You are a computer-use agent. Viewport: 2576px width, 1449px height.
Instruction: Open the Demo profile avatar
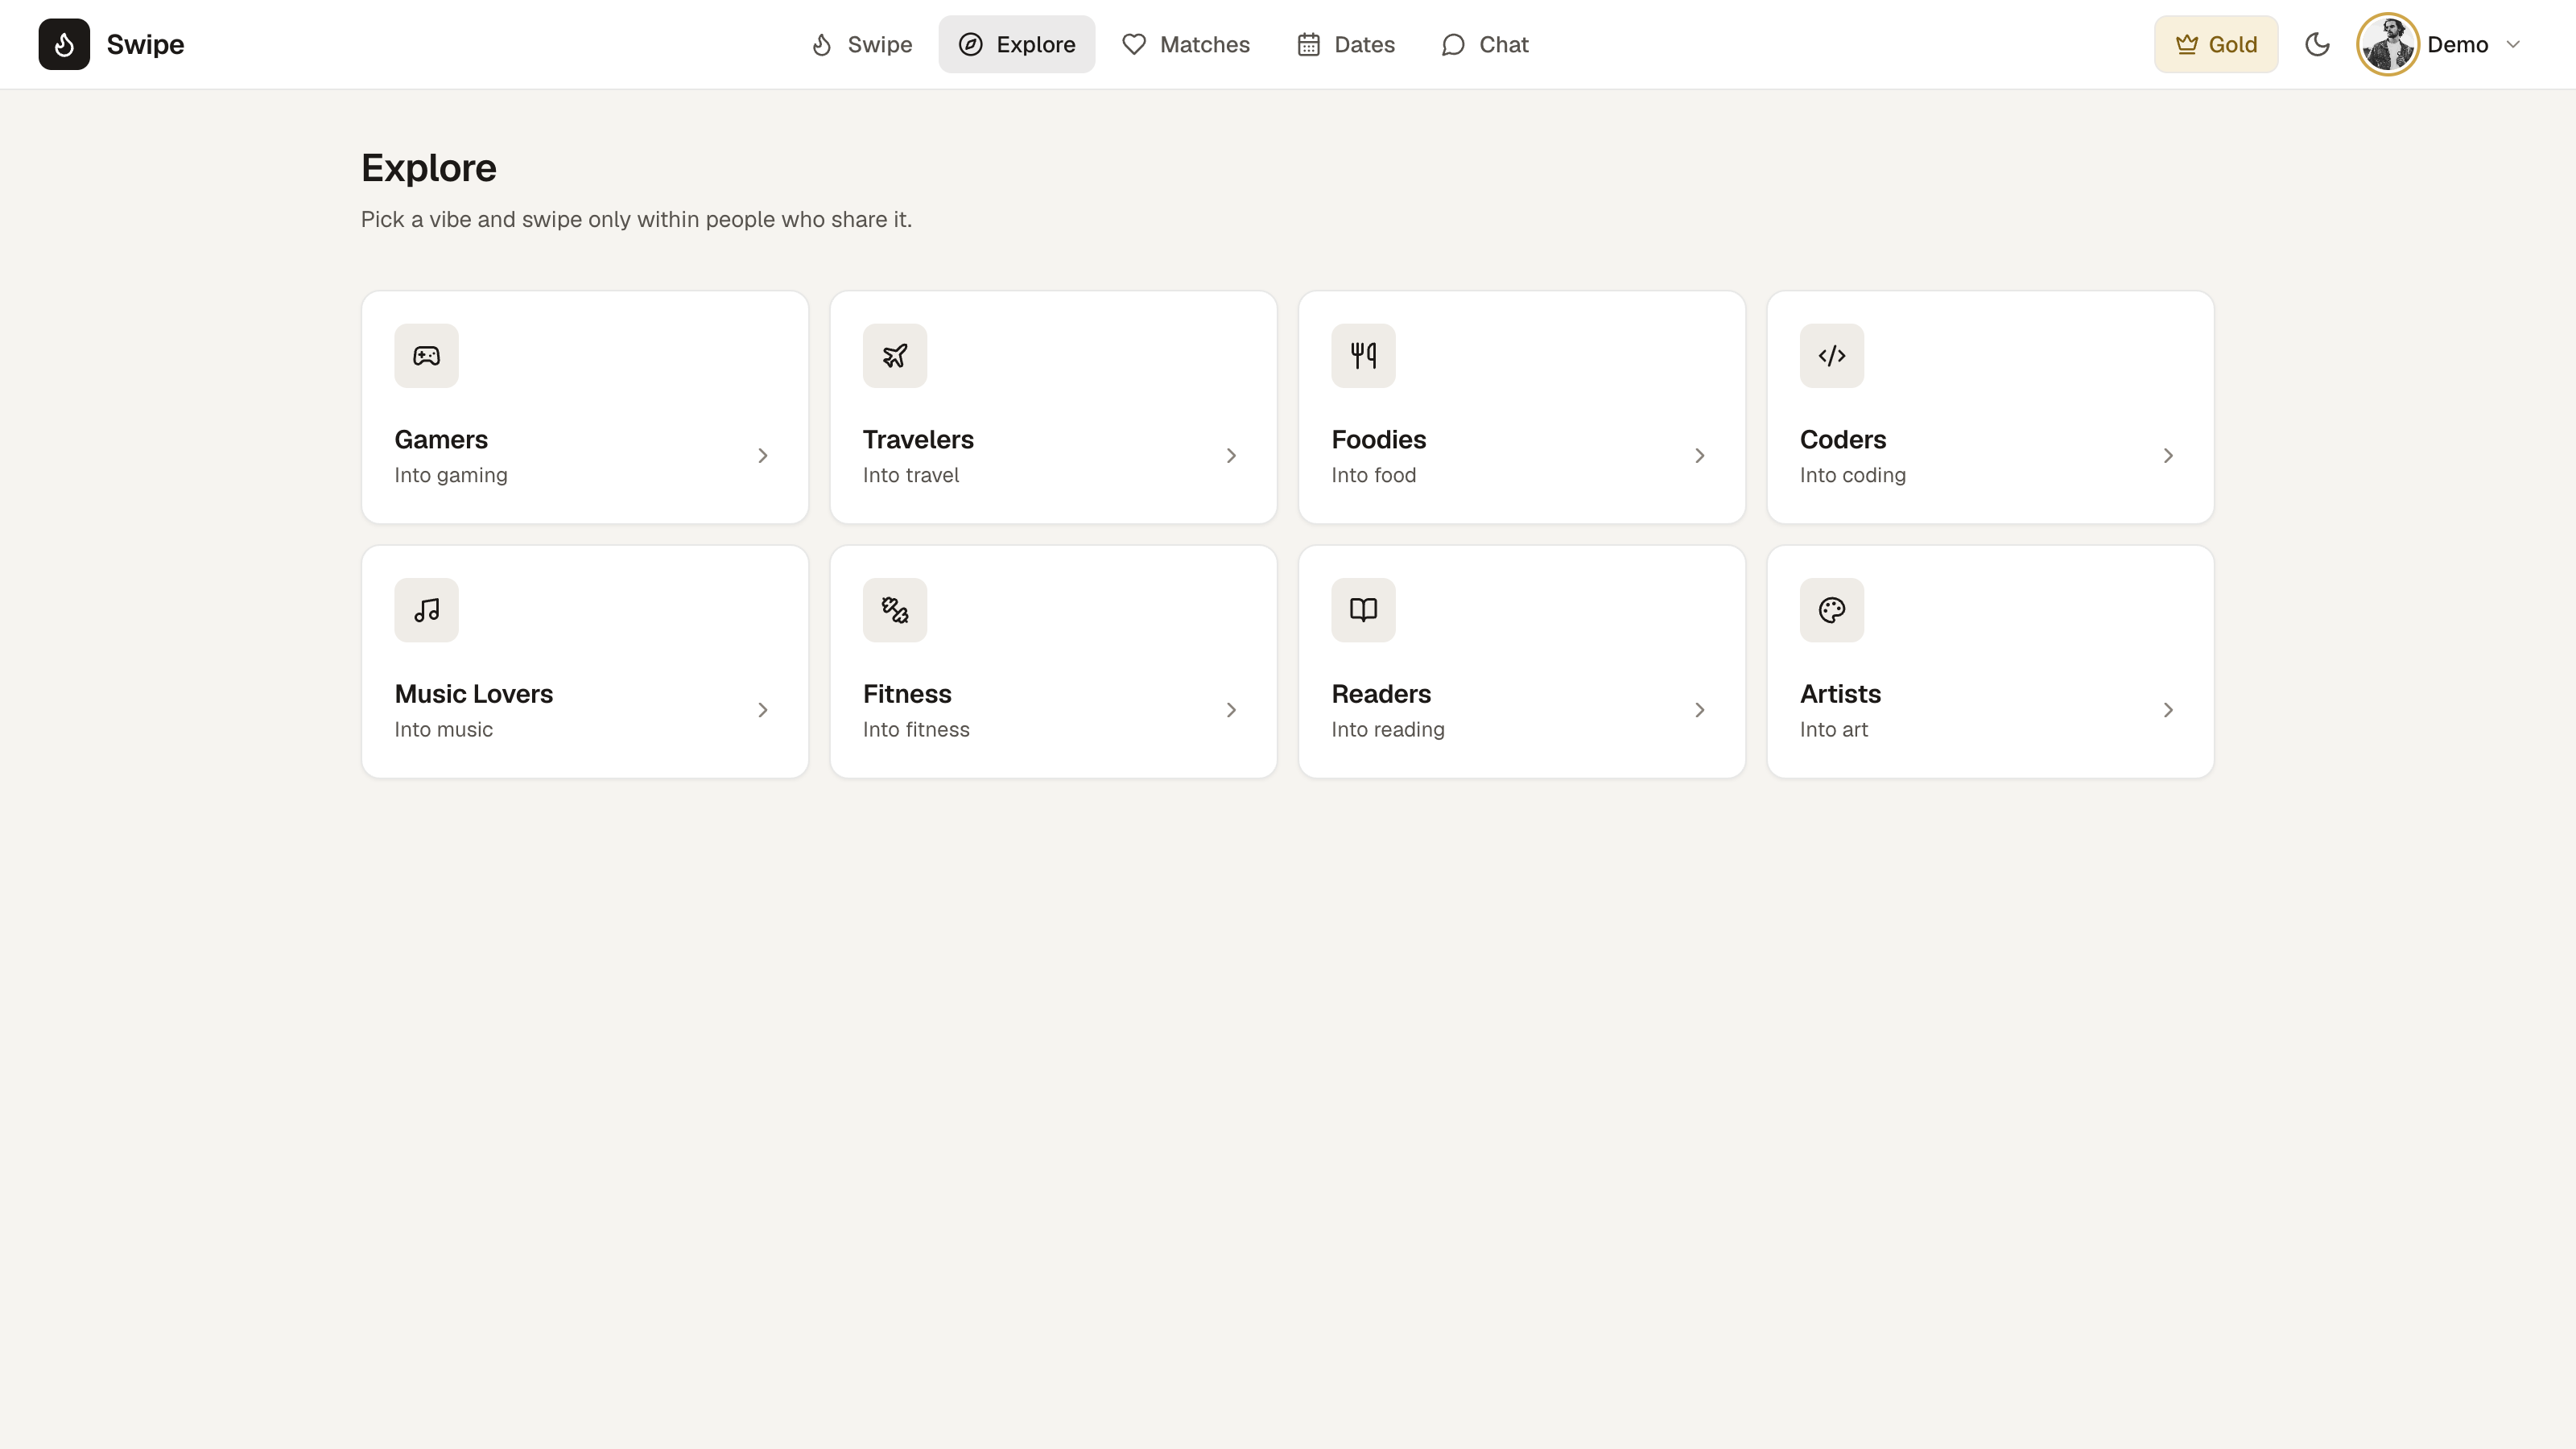click(2388, 44)
